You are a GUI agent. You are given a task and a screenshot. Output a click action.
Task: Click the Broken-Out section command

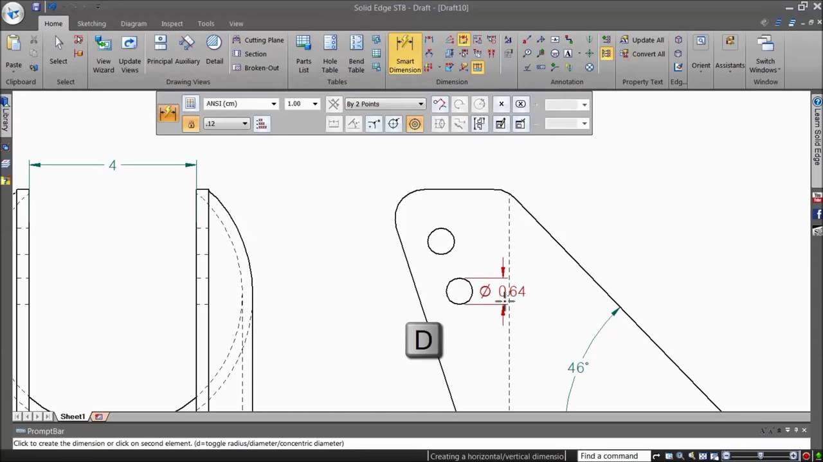[x=256, y=68]
